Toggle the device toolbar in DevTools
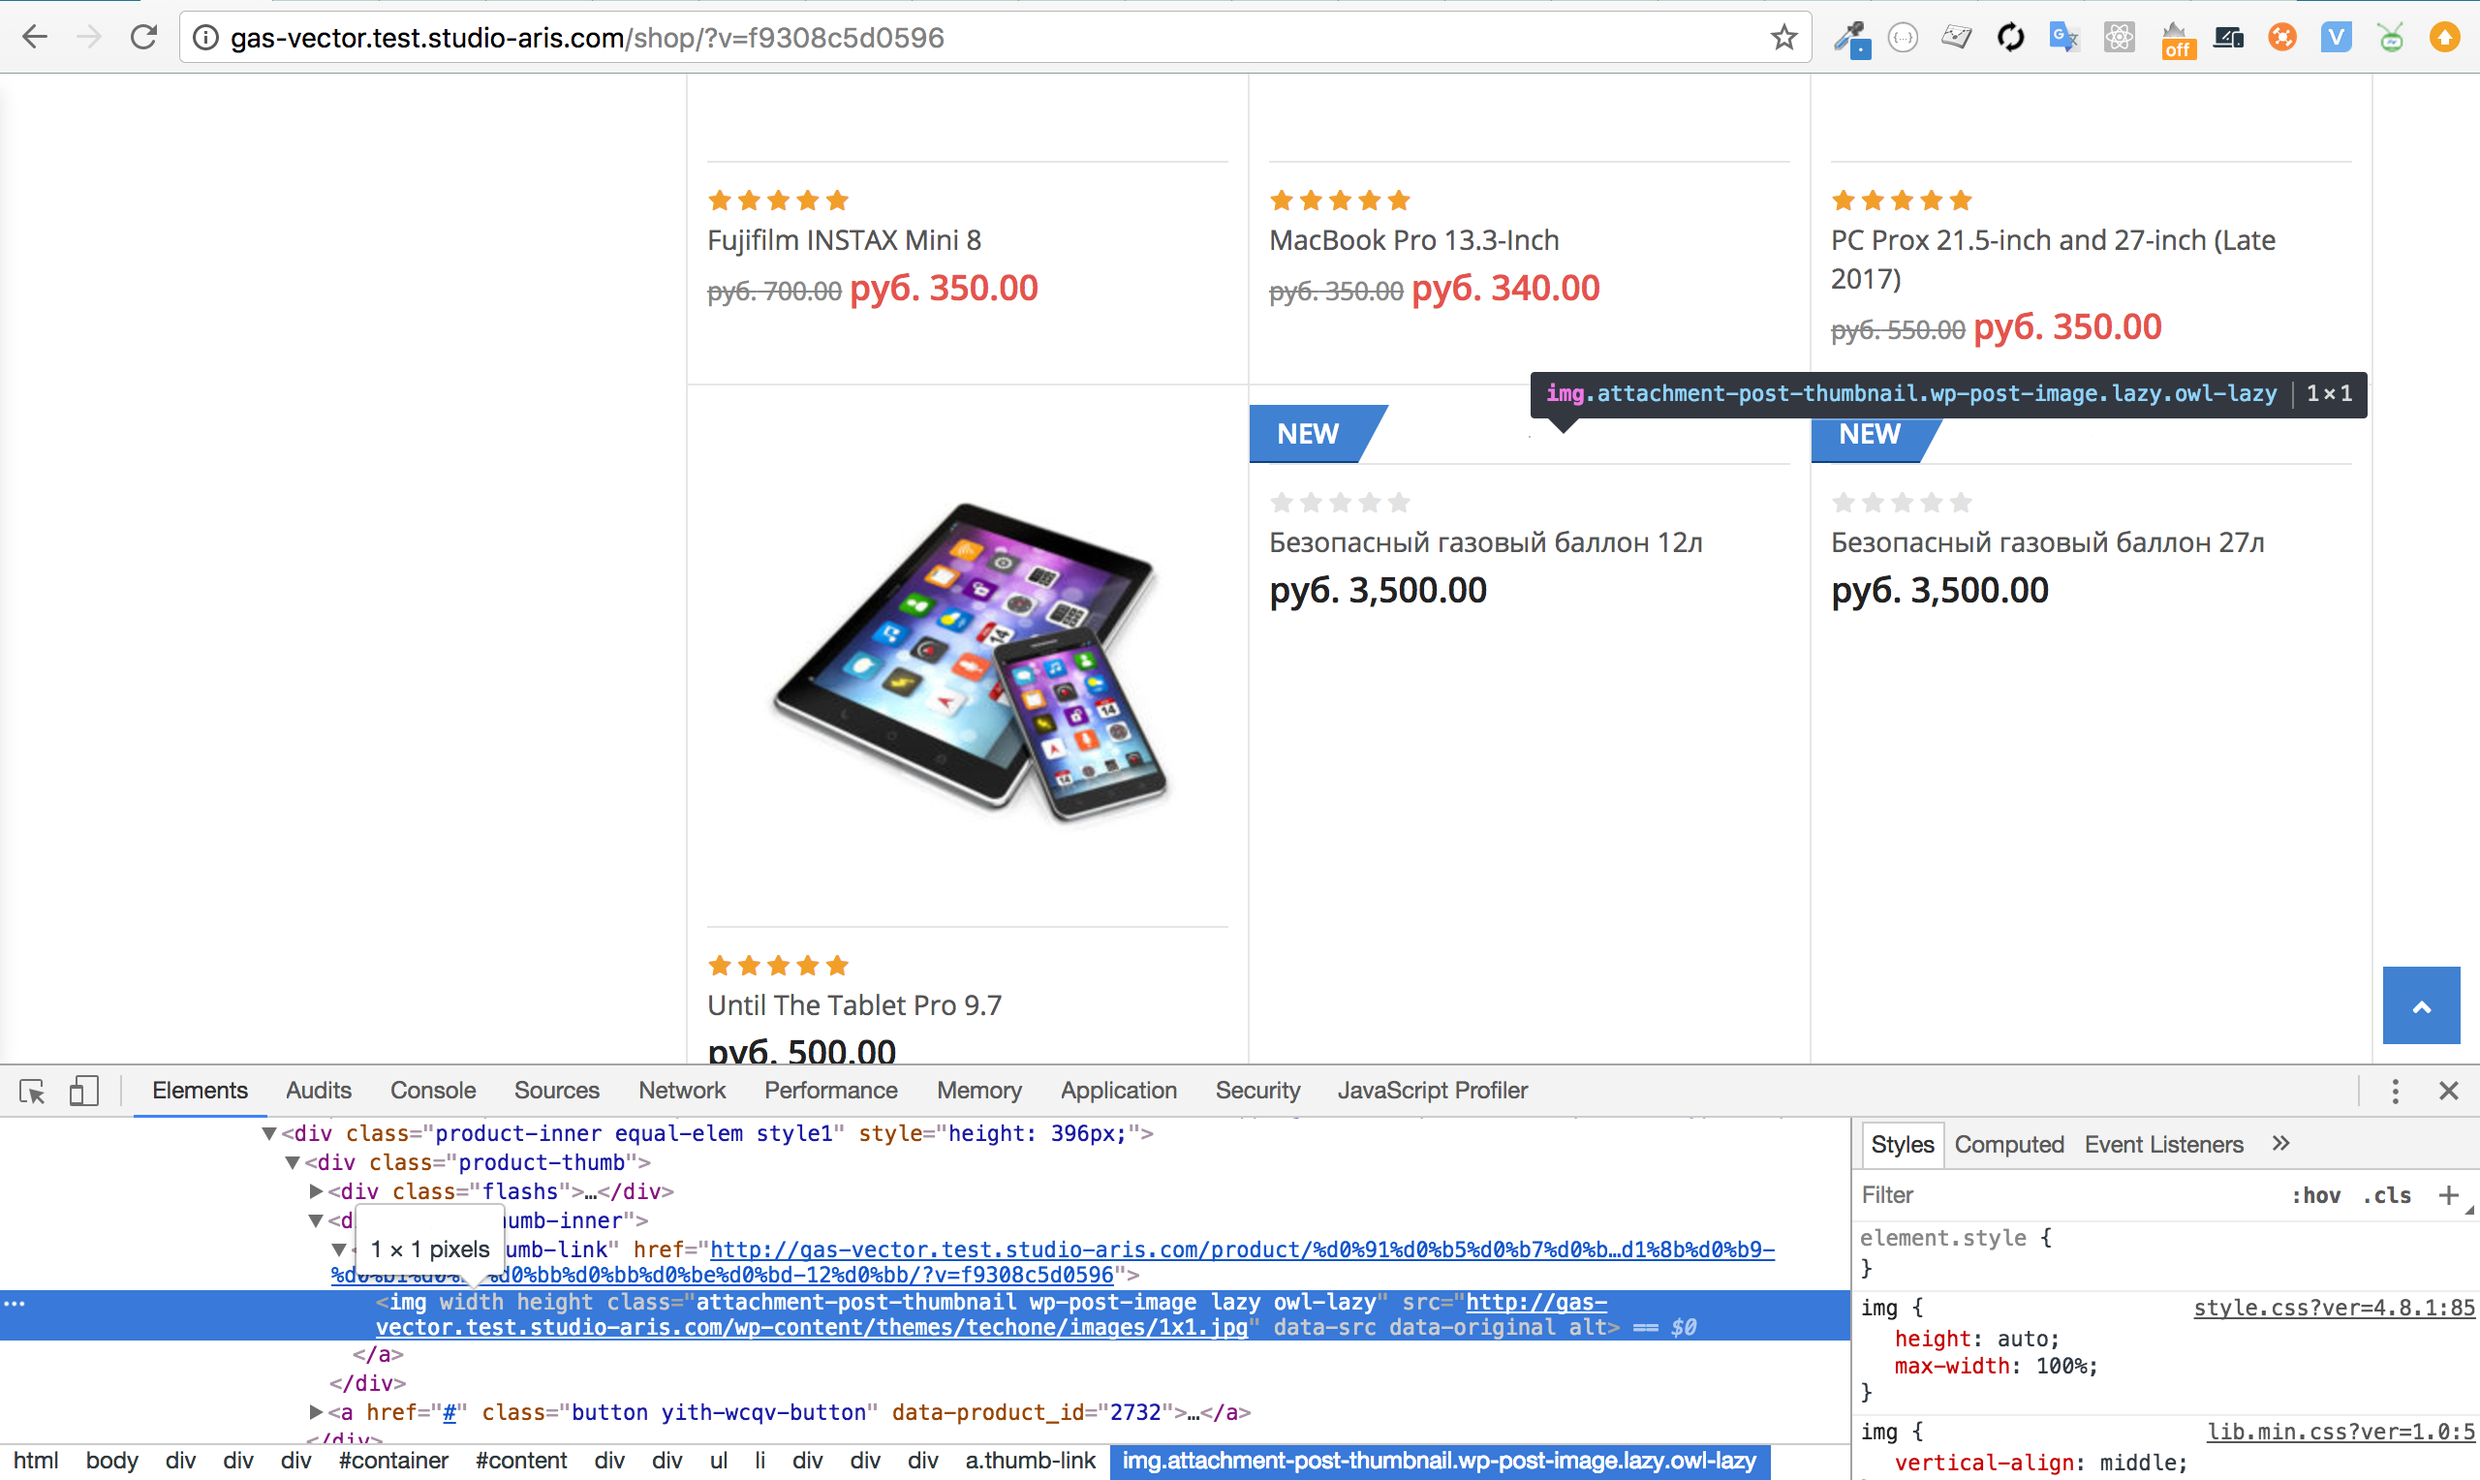This screenshot has height=1480, width=2480. [x=84, y=1091]
